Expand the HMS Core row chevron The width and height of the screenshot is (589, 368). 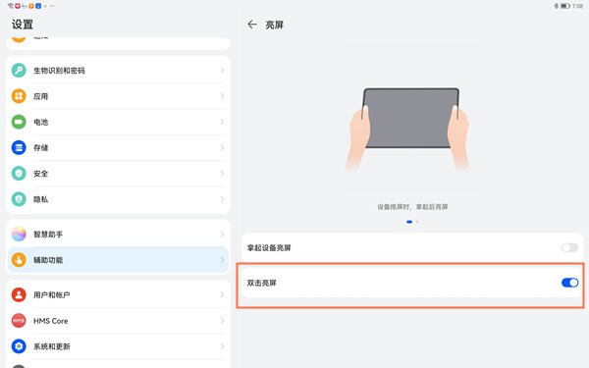click(x=222, y=320)
